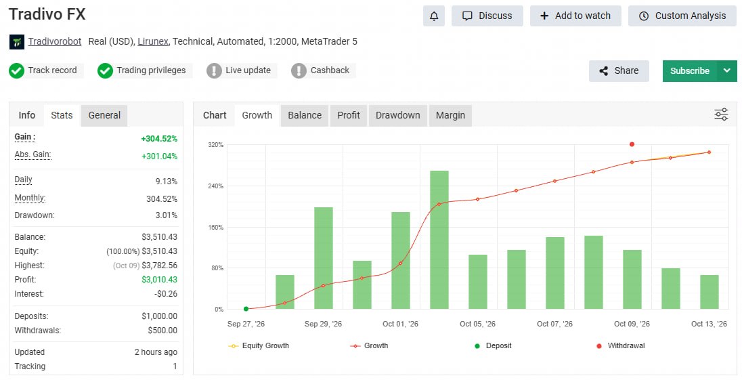Click the -$0.26 interest value
The width and height of the screenshot is (742, 380).
166,294
